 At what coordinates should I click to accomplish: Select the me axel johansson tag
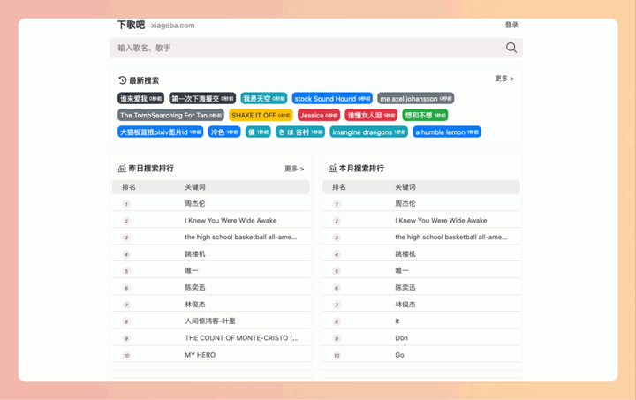pyautogui.click(x=416, y=99)
